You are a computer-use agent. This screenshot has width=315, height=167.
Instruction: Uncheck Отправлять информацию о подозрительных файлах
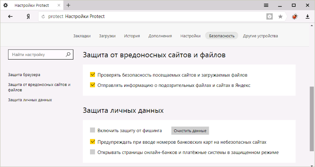[x=92, y=85]
